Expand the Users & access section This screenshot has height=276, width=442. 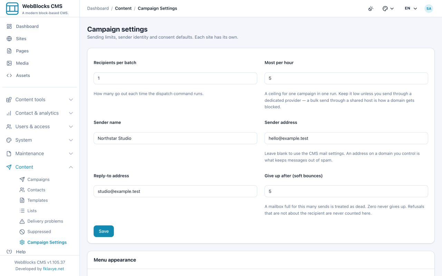(40, 126)
